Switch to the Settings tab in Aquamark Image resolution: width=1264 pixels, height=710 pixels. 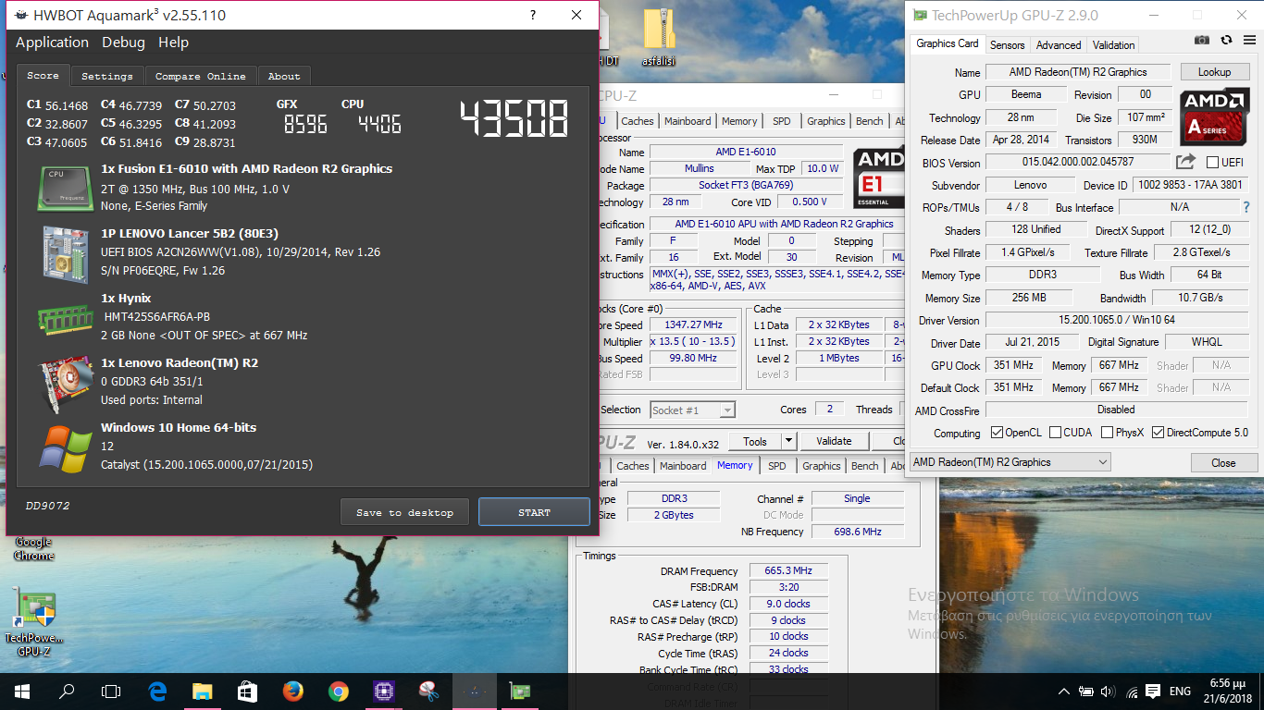107,76
